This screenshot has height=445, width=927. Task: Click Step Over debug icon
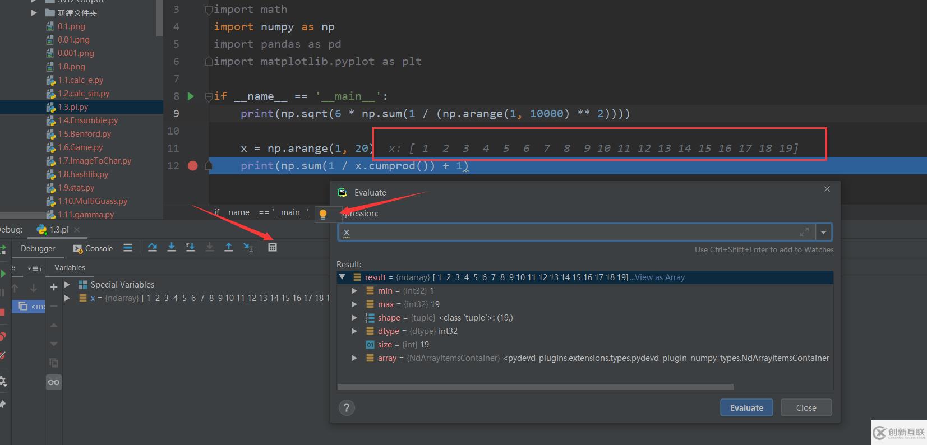click(x=153, y=247)
